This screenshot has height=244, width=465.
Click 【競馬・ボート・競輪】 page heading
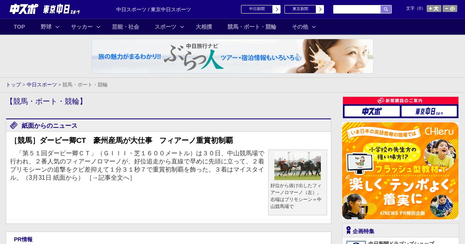[x=46, y=101]
